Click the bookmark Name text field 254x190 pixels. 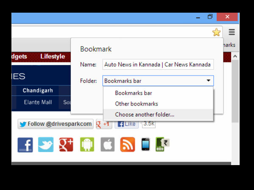(157, 65)
